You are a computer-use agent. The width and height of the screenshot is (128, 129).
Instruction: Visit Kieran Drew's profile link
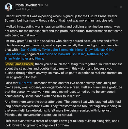(84, 50)
